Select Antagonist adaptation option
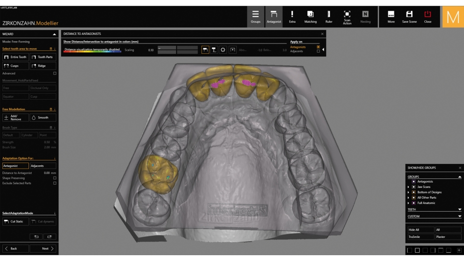 (x=15, y=166)
